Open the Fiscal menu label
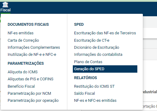Viewport: 157px width, 111px height. [6, 10]
